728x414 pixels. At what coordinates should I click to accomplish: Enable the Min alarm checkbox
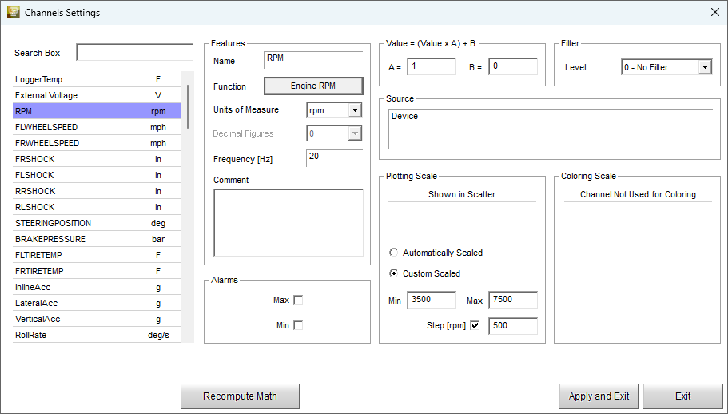pos(298,325)
